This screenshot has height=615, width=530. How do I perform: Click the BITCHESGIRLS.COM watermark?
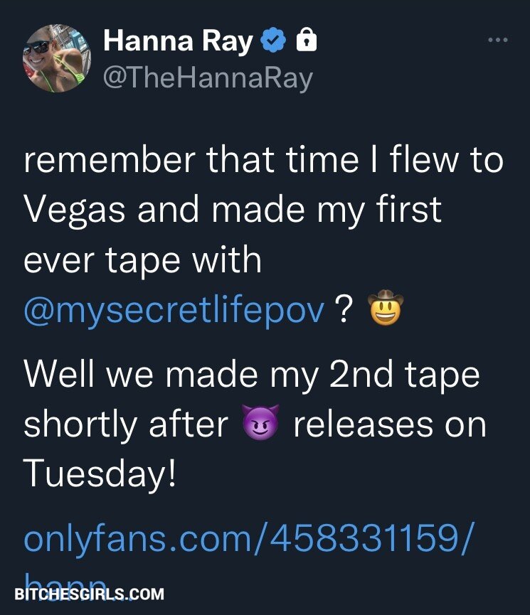89,594
